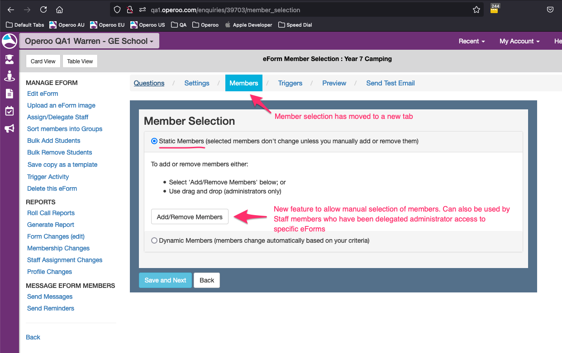Image resolution: width=562 pixels, height=353 pixels.
Task: Open the megaphone announcements icon
Action: tap(9, 129)
